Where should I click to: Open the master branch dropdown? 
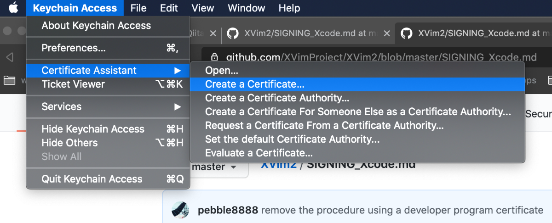point(214,167)
